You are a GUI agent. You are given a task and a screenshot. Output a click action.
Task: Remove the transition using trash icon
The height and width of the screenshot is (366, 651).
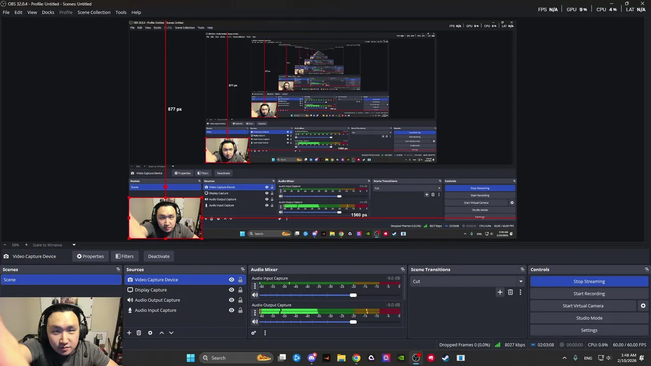tap(510, 292)
